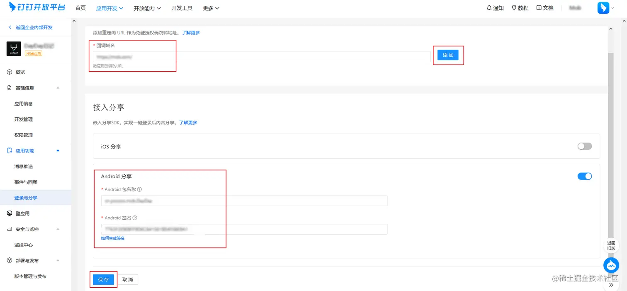Open 了解更多 link under 接入分享
This screenshot has height=291, width=627.
[x=188, y=123]
